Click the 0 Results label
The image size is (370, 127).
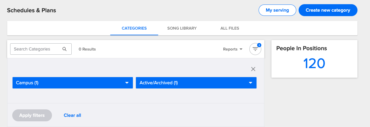[x=87, y=49]
